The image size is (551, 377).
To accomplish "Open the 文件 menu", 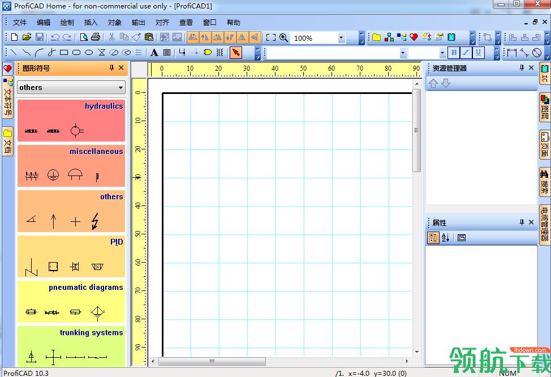I will [x=20, y=23].
